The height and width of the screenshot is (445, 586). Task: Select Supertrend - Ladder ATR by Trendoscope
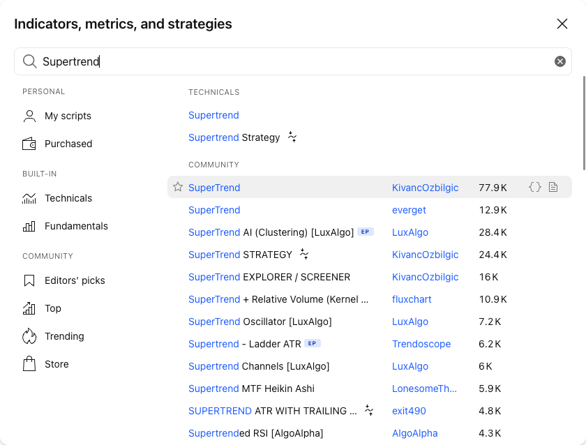pyautogui.click(x=244, y=344)
